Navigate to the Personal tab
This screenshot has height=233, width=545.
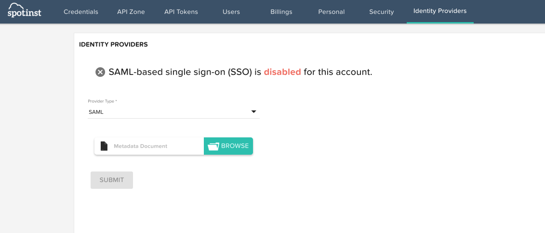[332, 12]
